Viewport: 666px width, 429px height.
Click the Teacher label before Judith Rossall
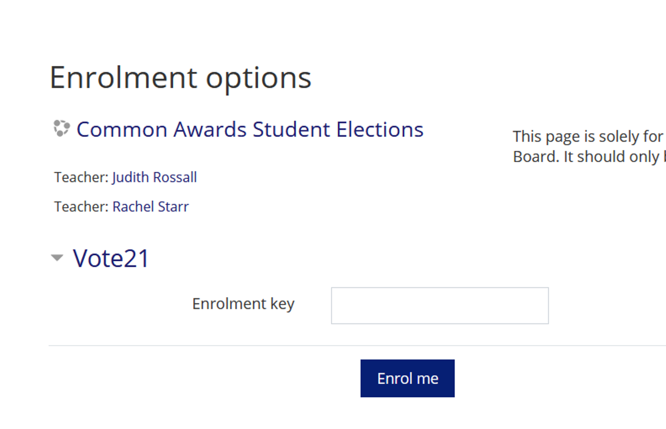81,177
